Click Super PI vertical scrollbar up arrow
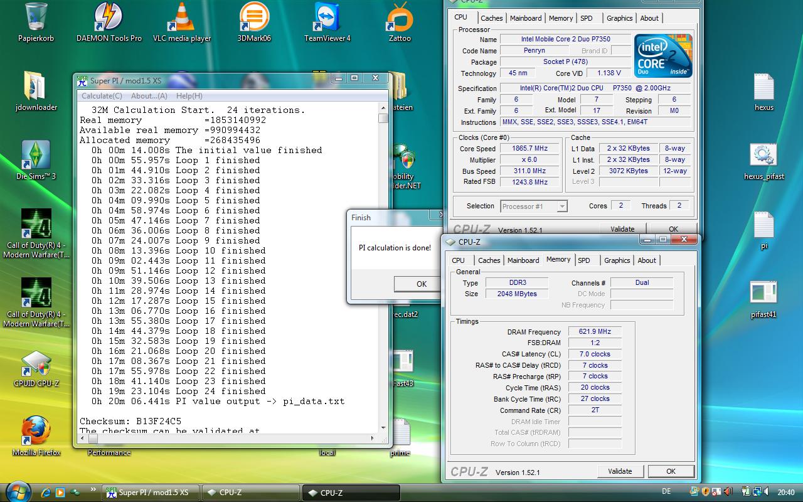Viewport: 803px width, 502px height. click(x=383, y=109)
